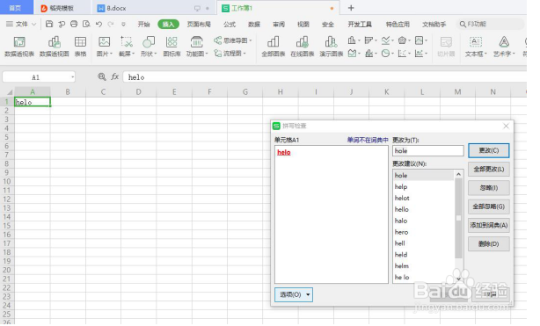The image size is (540, 326).
Task: Insert WordArt (艺术字)
Action: [x=504, y=47]
